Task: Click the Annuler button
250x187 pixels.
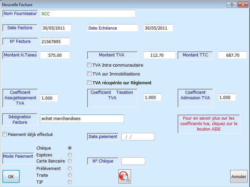Action: coord(238,177)
